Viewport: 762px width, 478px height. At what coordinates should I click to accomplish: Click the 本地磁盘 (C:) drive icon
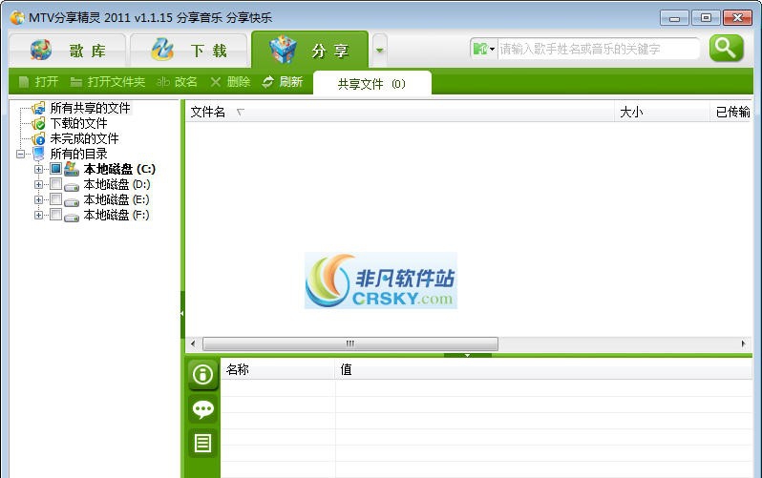72,169
